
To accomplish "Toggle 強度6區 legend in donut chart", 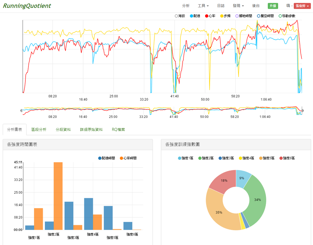I will (x=287, y=158).
